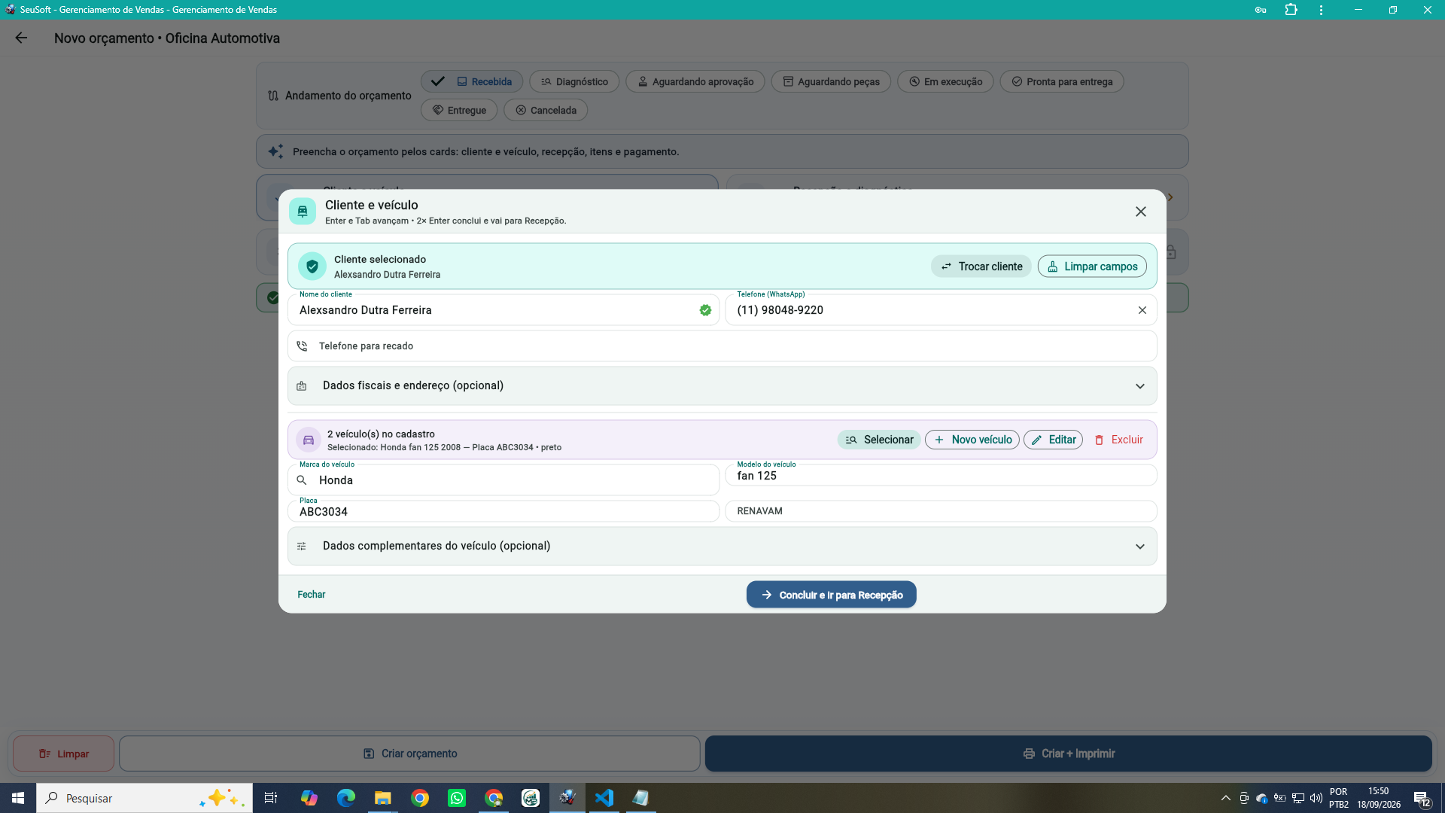Select the Diagnóstico status chip
The image size is (1445, 813).
pyautogui.click(x=574, y=81)
